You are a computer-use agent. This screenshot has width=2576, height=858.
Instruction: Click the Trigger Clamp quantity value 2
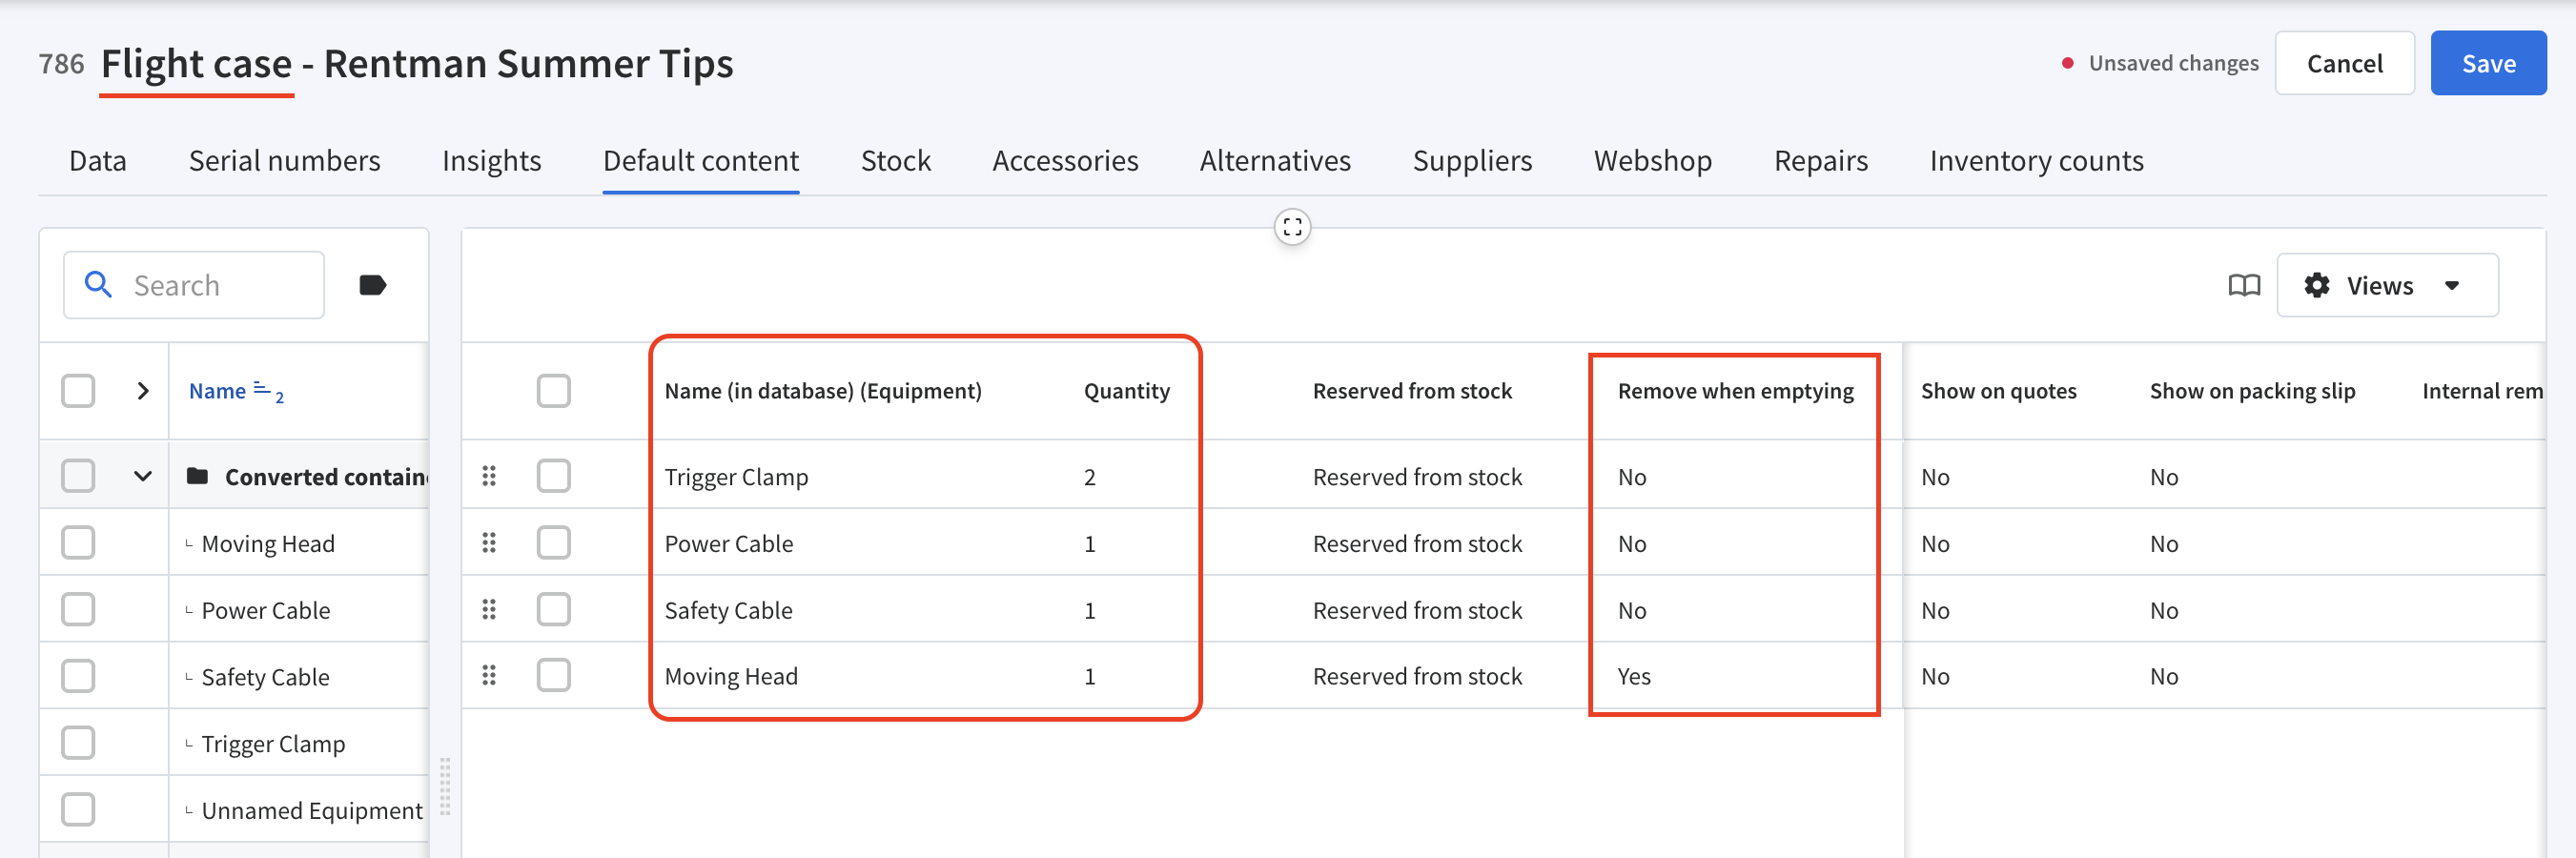[x=1089, y=477]
